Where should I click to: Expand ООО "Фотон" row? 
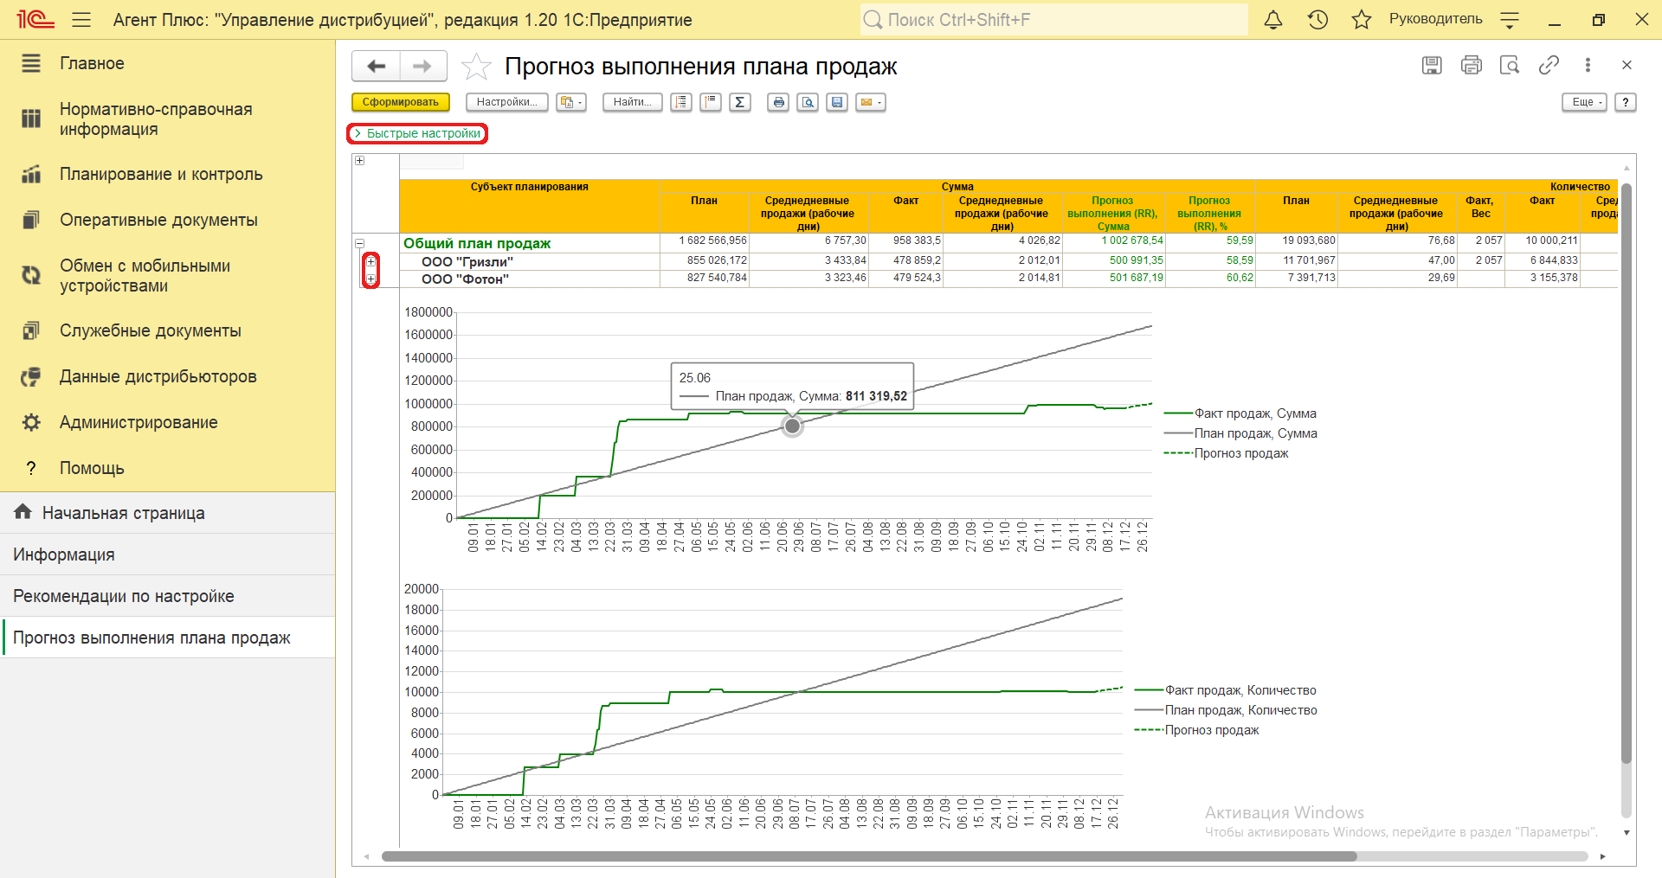pyautogui.click(x=370, y=279)
